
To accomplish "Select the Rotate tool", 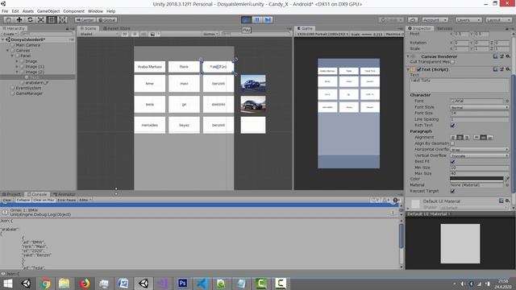I will coord(30,19).
